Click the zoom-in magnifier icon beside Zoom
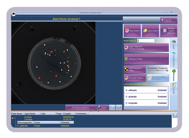This screenshot has width=189, height=138. 112,108
